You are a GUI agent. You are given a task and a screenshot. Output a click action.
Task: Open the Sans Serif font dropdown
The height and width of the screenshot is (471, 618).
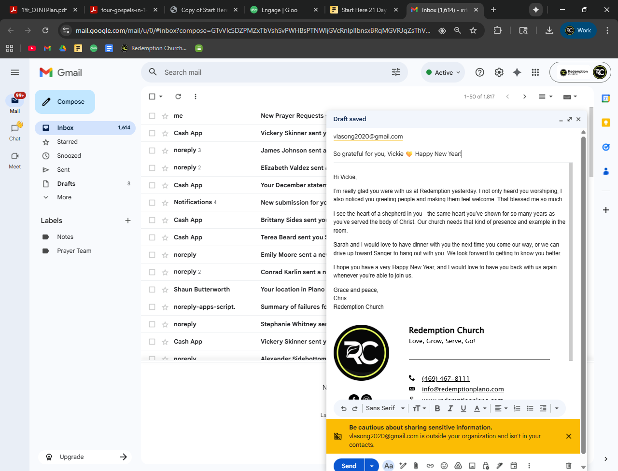tap(385, 408)
